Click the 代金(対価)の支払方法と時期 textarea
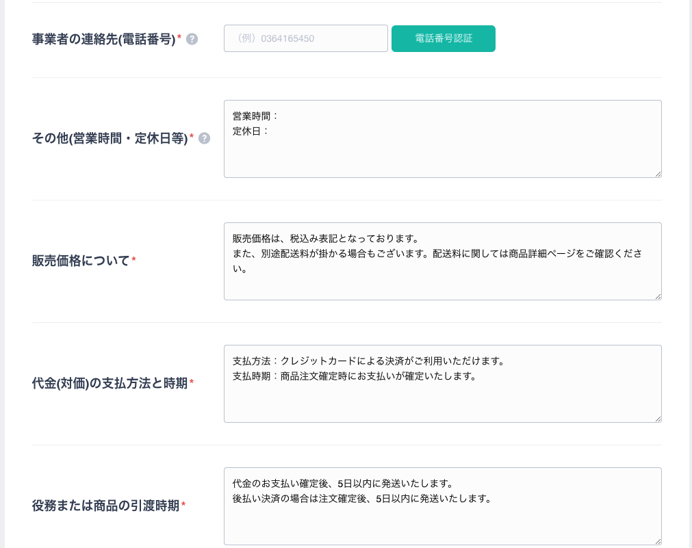This screenshot has width=692, height=548. click(442, 383)
